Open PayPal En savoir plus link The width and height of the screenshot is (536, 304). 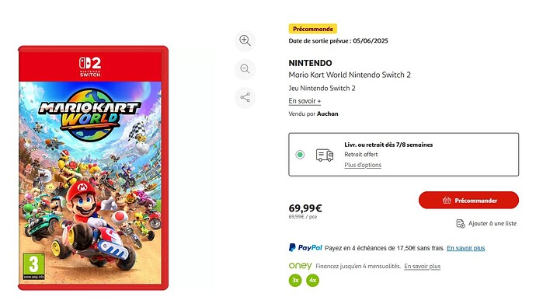465,248
